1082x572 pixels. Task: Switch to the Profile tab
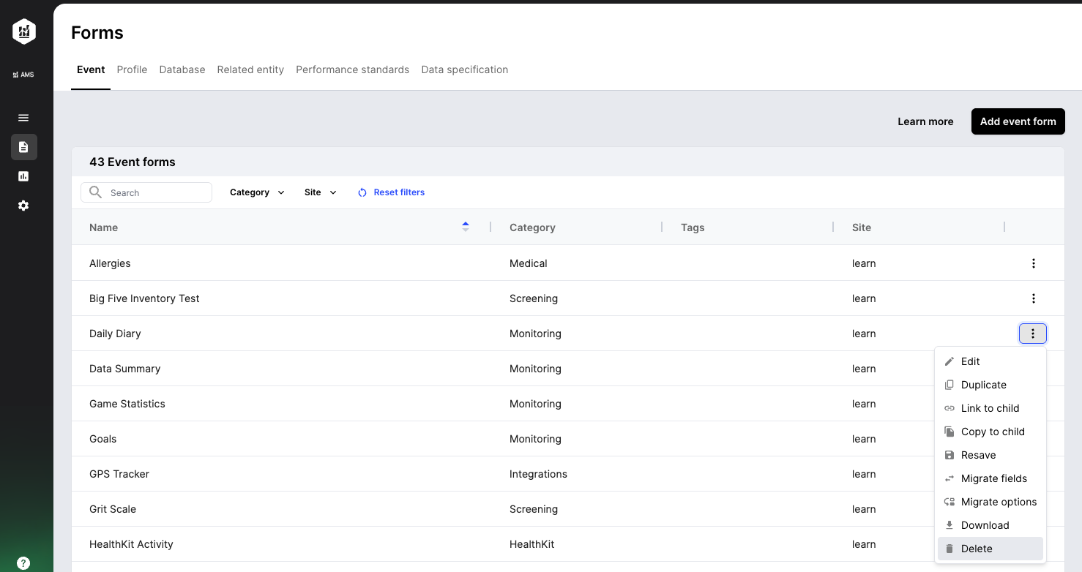click(132, 69)
